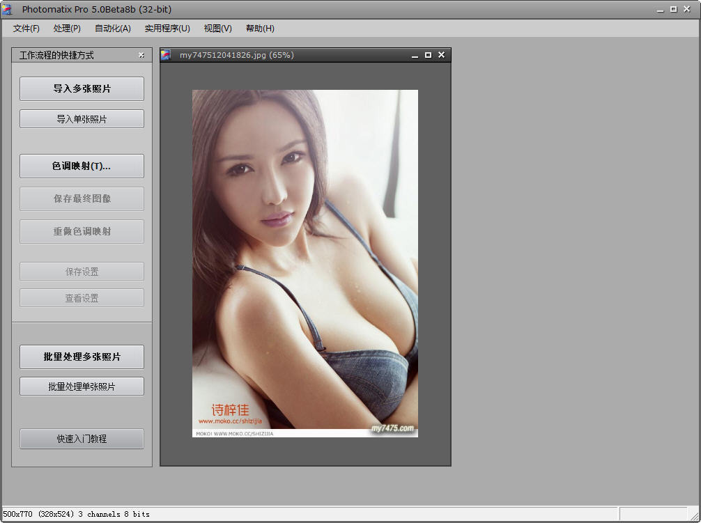Open the 快速入门教程 tutorial button
The image size is (701, 523).
(82, 439)
